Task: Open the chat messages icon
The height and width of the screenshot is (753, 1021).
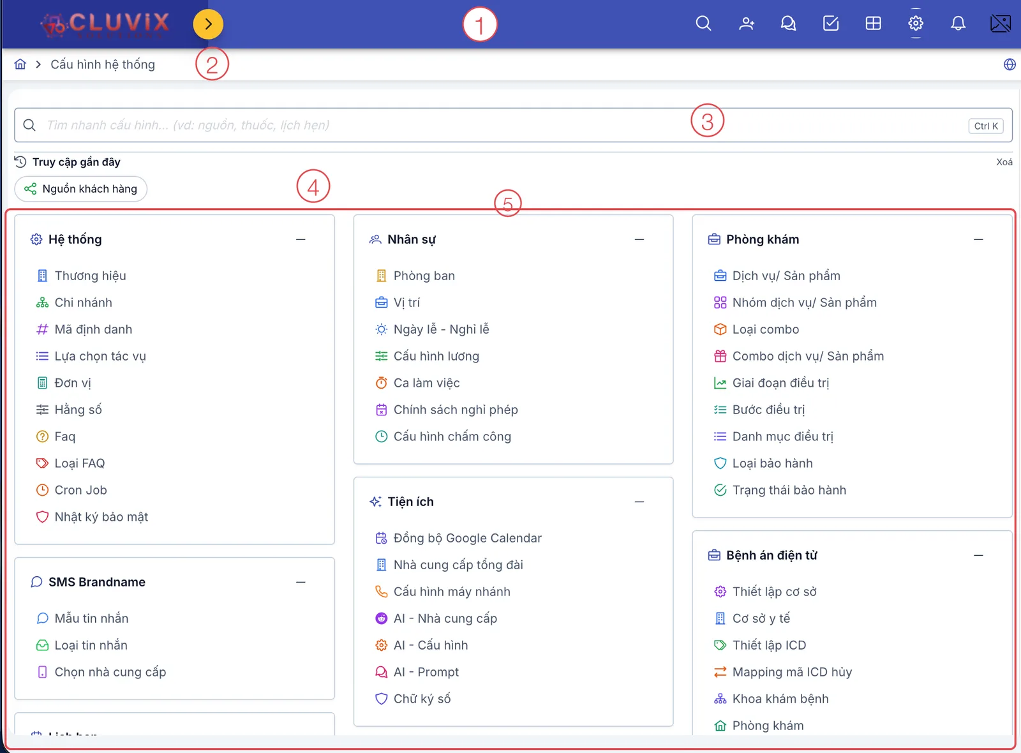Action: tap(788, 24)
